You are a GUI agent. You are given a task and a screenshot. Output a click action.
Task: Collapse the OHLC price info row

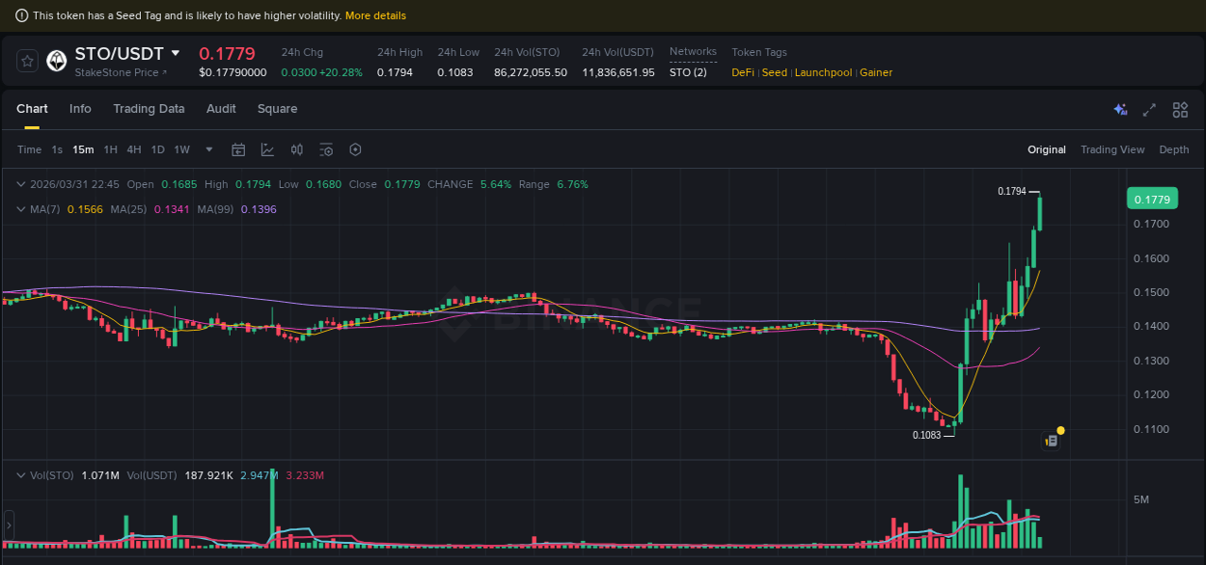pyautogui.click(x=20, y=184)
